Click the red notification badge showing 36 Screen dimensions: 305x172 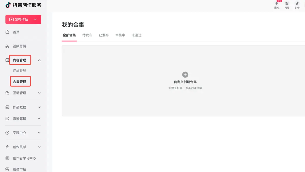[279, 1]
